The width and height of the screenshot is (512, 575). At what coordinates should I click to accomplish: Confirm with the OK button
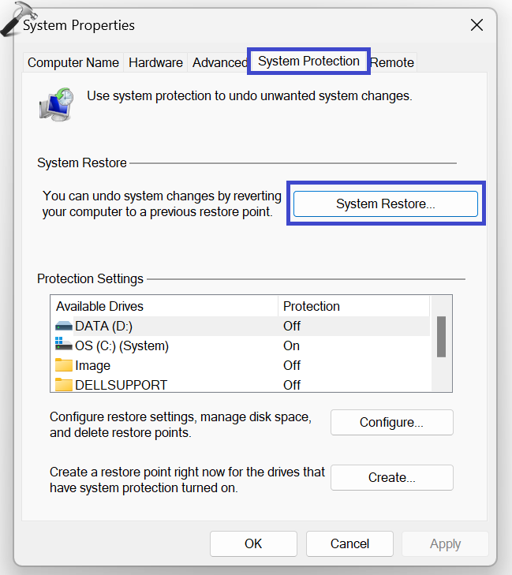[x=253, y=543]
